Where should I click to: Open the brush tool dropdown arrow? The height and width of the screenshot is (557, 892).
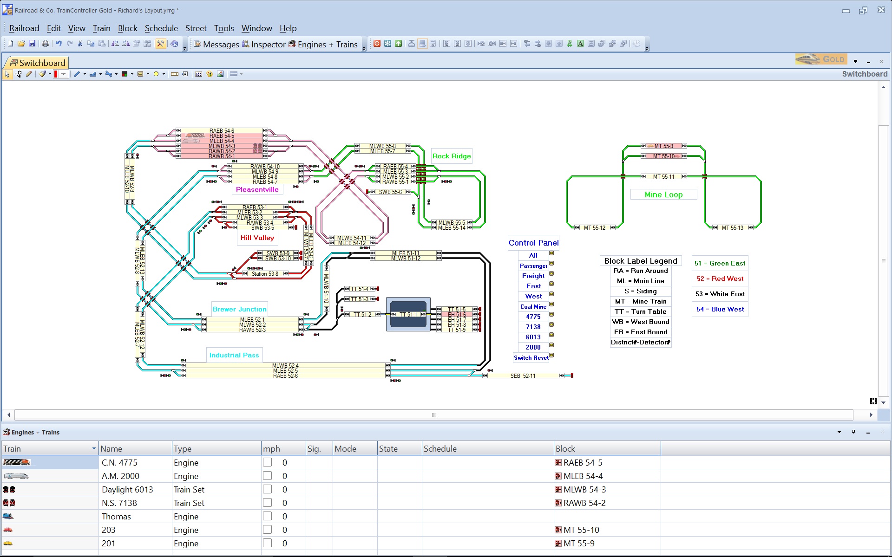click(50, 74)
